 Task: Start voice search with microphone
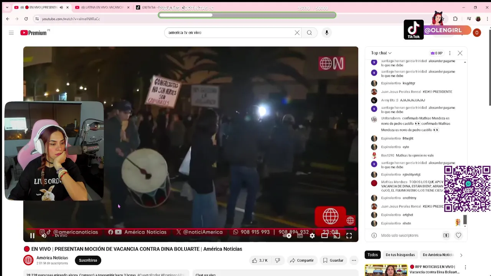(327, 33)
